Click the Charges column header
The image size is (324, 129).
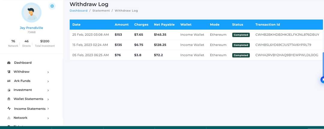coord(141,25)
